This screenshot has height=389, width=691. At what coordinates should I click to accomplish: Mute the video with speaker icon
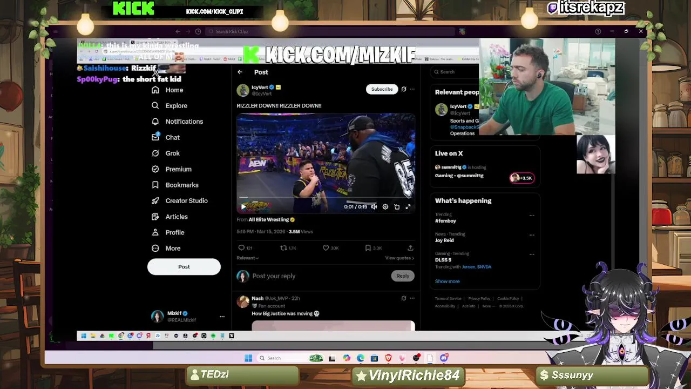(374, 206)
